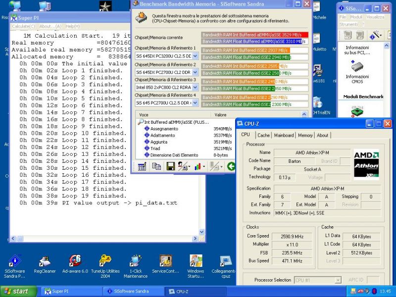Open the dropdown arrow beside the person-computer icon

(189, 167)
